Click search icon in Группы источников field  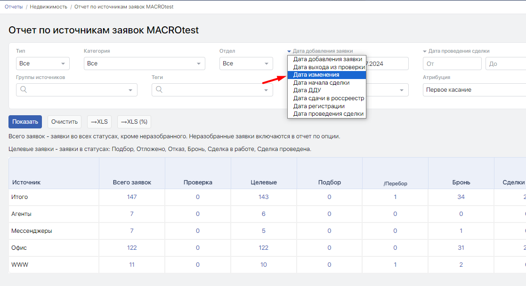(24, 90)
